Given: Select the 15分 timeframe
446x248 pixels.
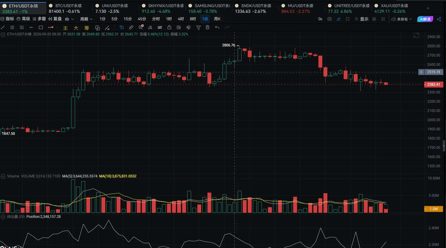Looking at the screenshot, I should coord(128,19).
